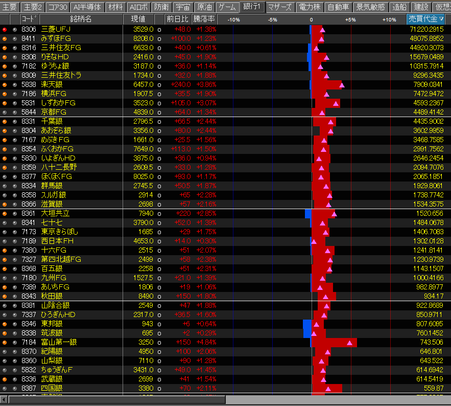Click turnover value 71220.2915
Viewport: 451px width, 406px height.
426,29
